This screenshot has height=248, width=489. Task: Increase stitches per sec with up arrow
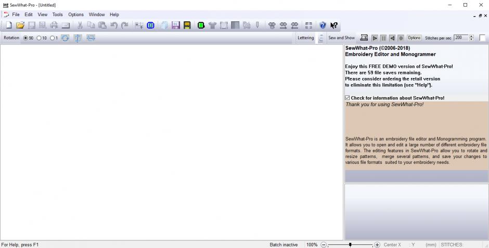[471, 36]
